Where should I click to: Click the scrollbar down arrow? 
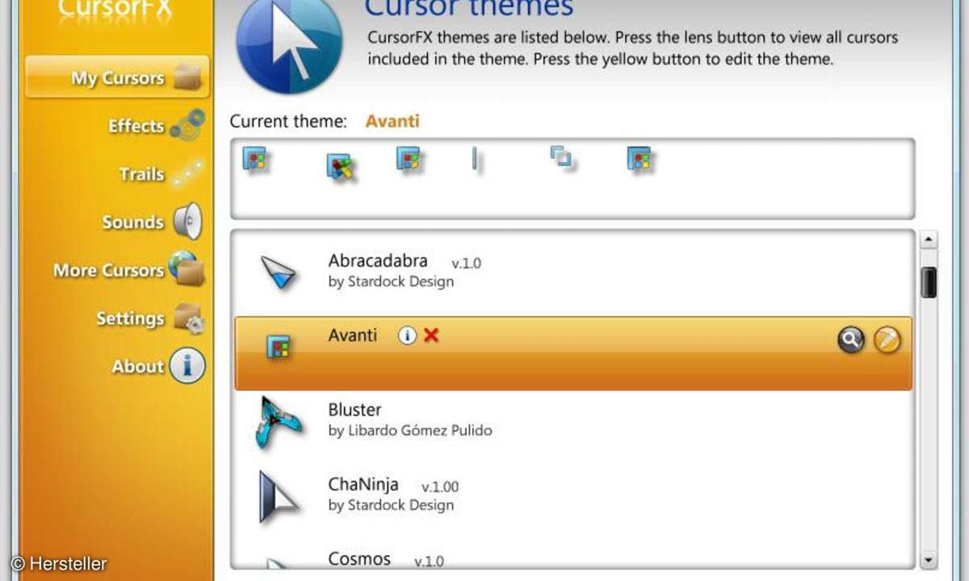tap(929, 559)
